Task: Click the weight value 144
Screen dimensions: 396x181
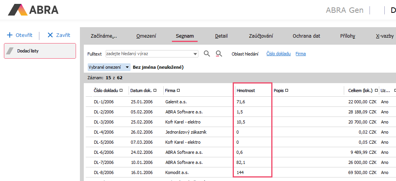Action: (240, 173)
